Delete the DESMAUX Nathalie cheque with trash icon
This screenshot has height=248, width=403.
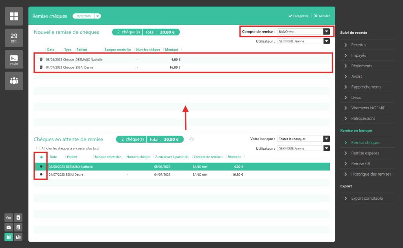tap(41, 59)
